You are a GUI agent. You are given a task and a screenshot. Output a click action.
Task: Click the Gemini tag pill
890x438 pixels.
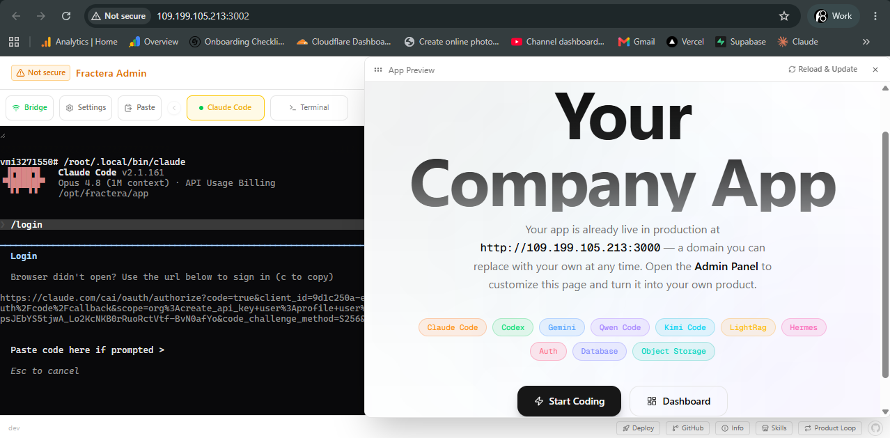pyautogui.click(x=562, y=327)
